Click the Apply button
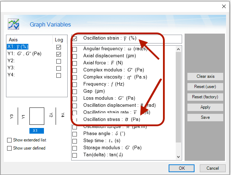This screenshot has height=175, width=231. click(x=205, y=107)
